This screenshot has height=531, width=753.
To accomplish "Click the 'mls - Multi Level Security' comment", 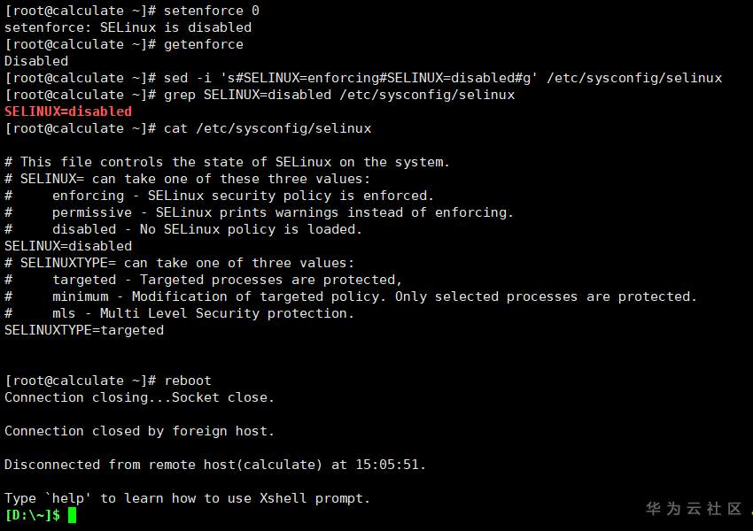I will click(x=202, y=313).
